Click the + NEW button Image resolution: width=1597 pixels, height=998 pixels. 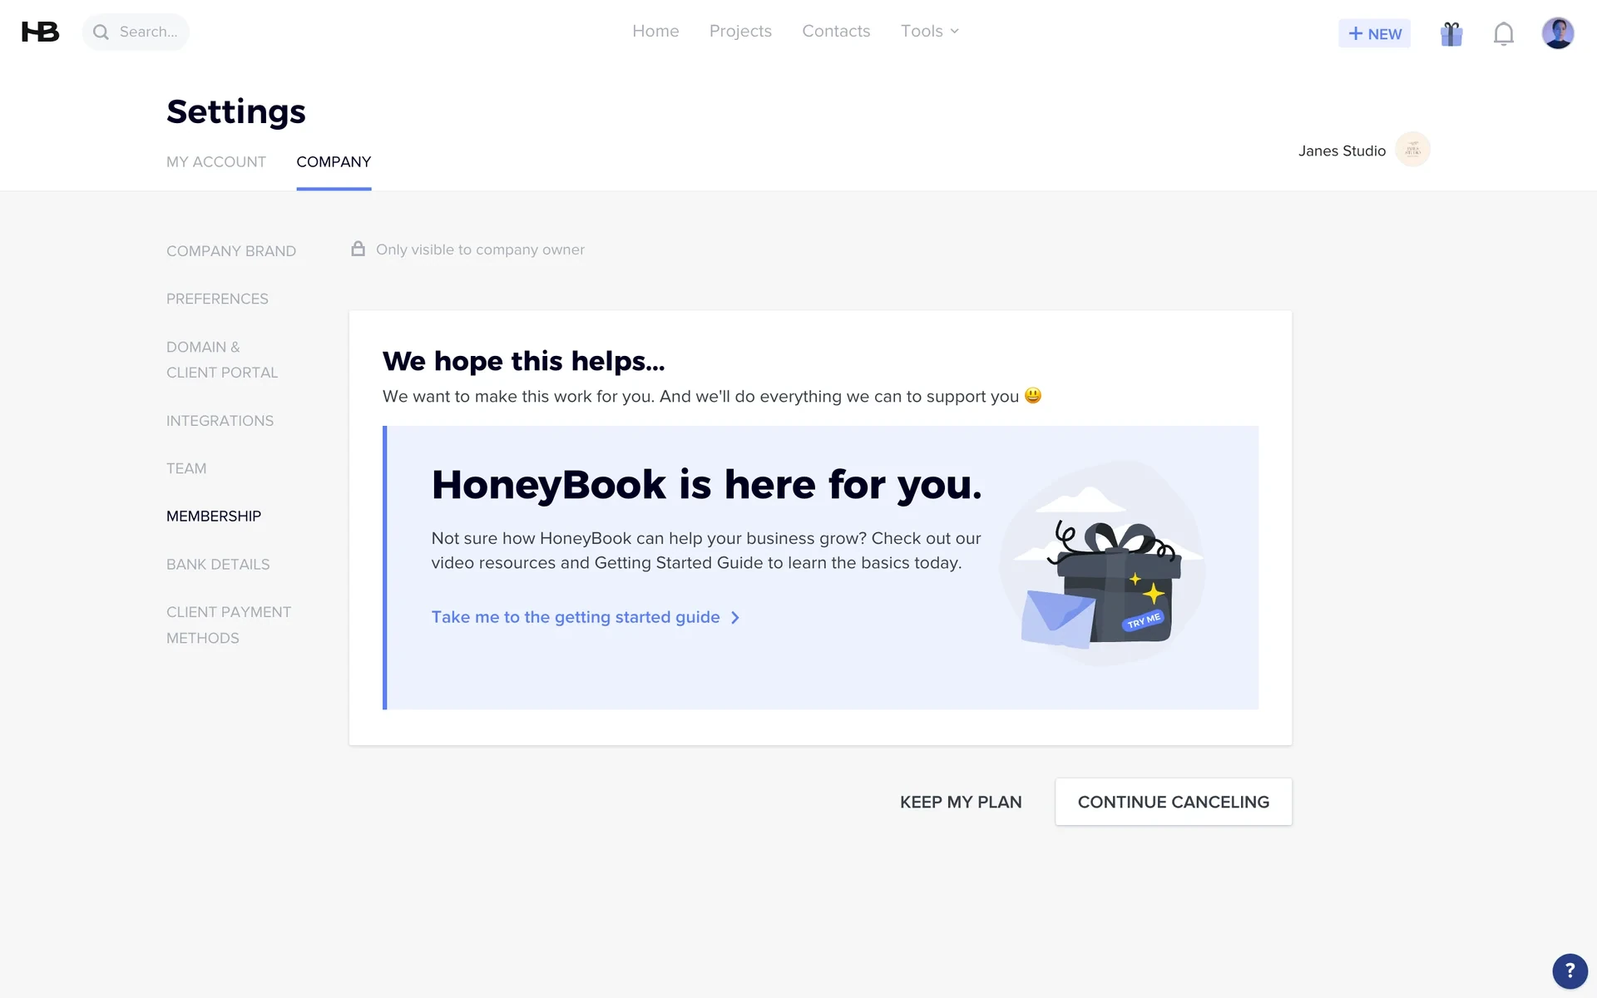pyautogui.click(x=1374, y=33)
